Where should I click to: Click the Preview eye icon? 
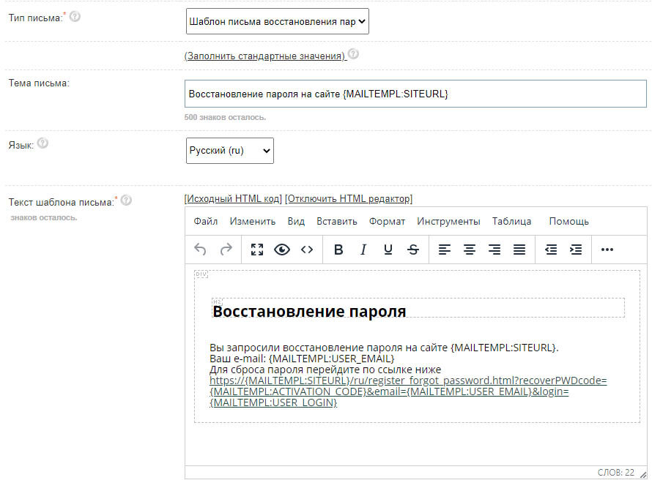click(282, 250)
